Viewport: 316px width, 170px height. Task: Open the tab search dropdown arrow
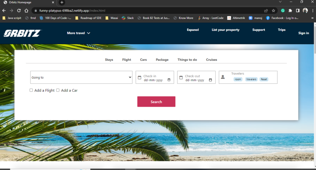(280, 2)
